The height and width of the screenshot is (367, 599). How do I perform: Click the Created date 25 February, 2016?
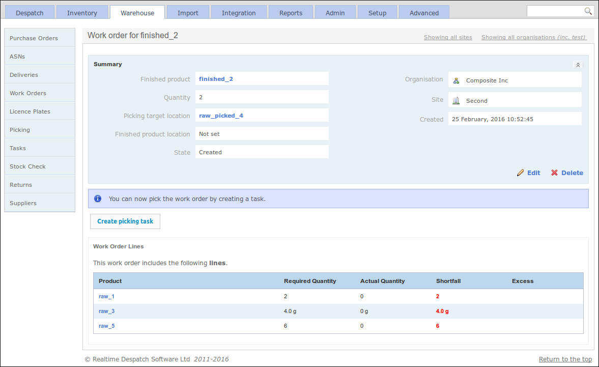(x=515, y=119)
